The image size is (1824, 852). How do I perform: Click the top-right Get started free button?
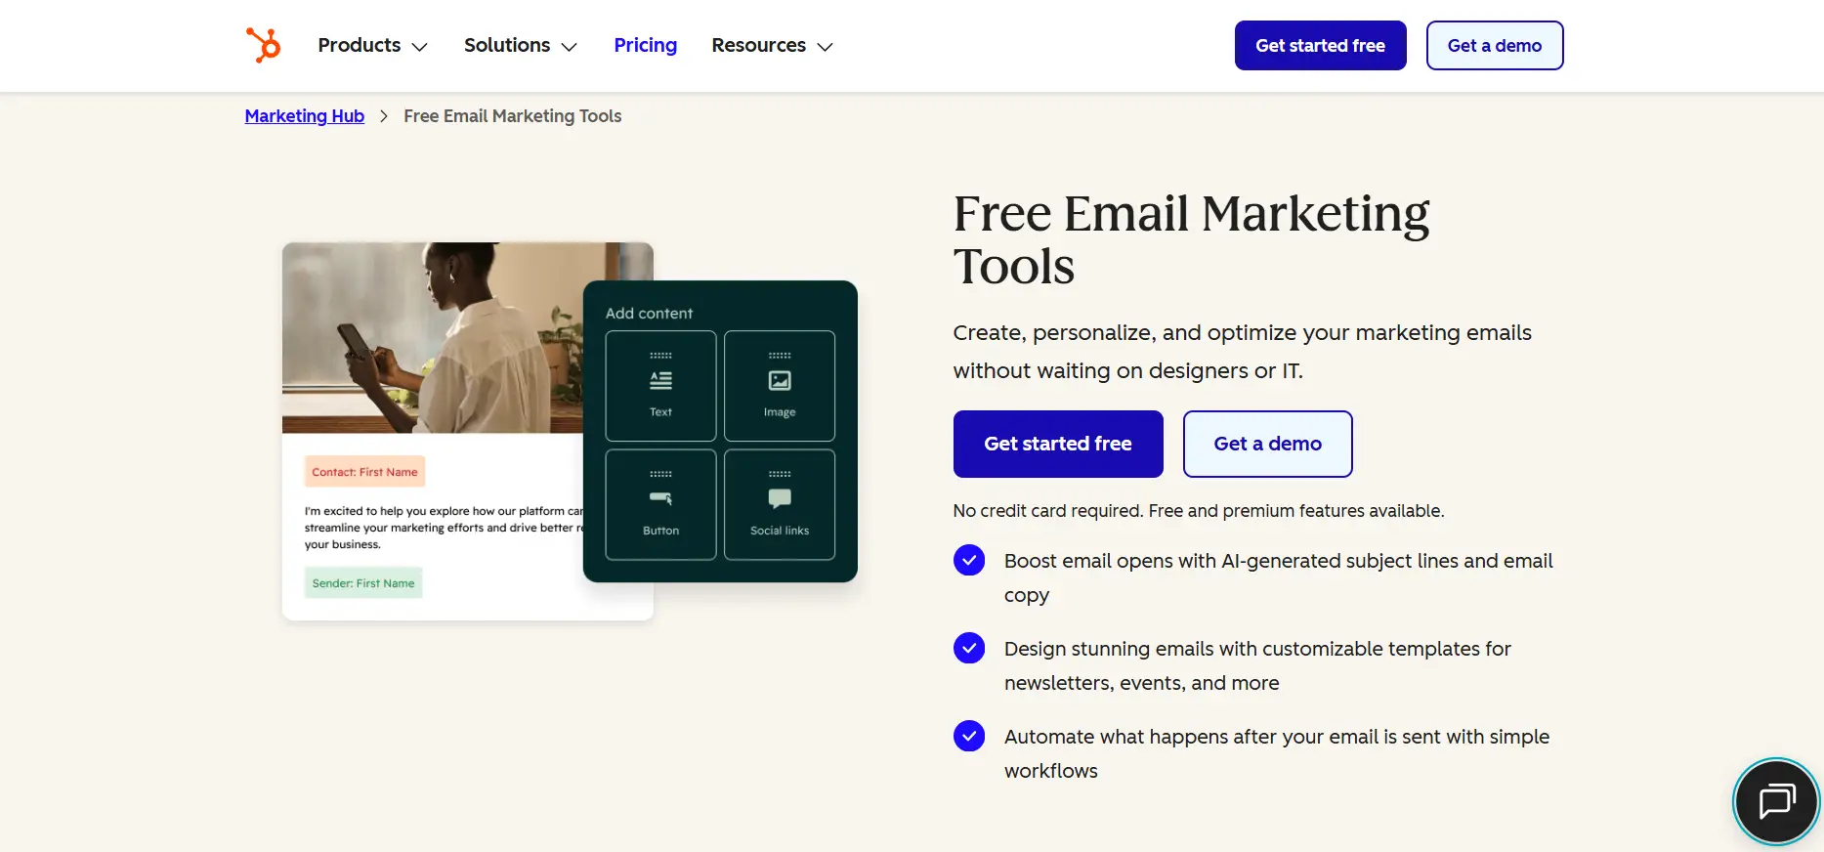[1320, 45]
